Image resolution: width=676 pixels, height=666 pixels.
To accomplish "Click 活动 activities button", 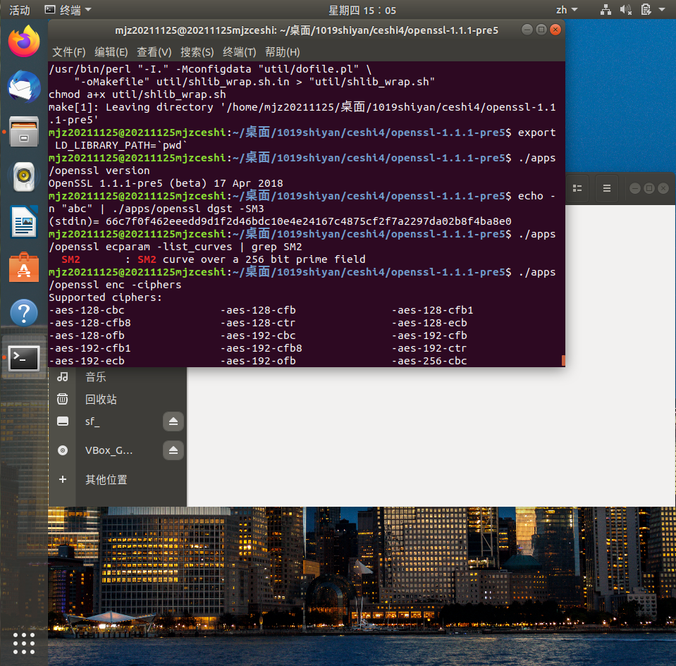I will point(20,10).
